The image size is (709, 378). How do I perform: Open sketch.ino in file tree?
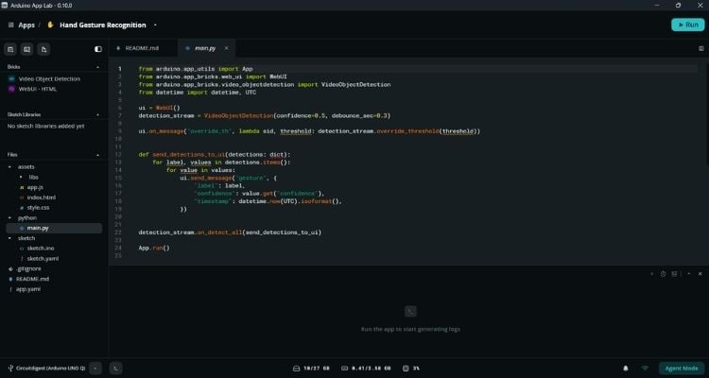41,249
